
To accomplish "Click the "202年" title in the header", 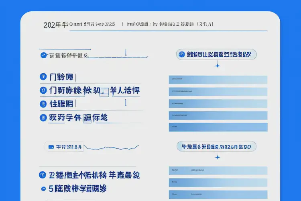I will click(x=54, y=25).
